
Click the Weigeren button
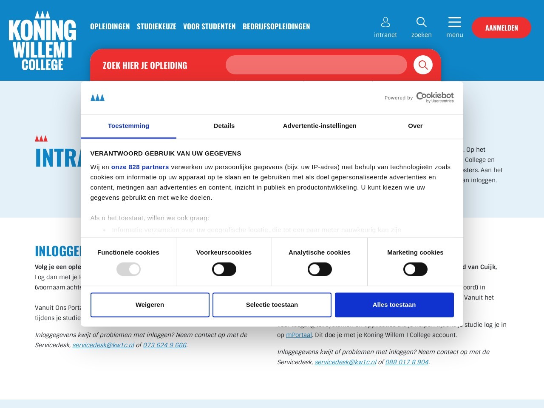pyautogui.click(x=150, y=305)
